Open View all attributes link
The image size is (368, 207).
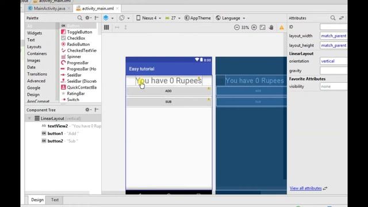pos(305,188)
